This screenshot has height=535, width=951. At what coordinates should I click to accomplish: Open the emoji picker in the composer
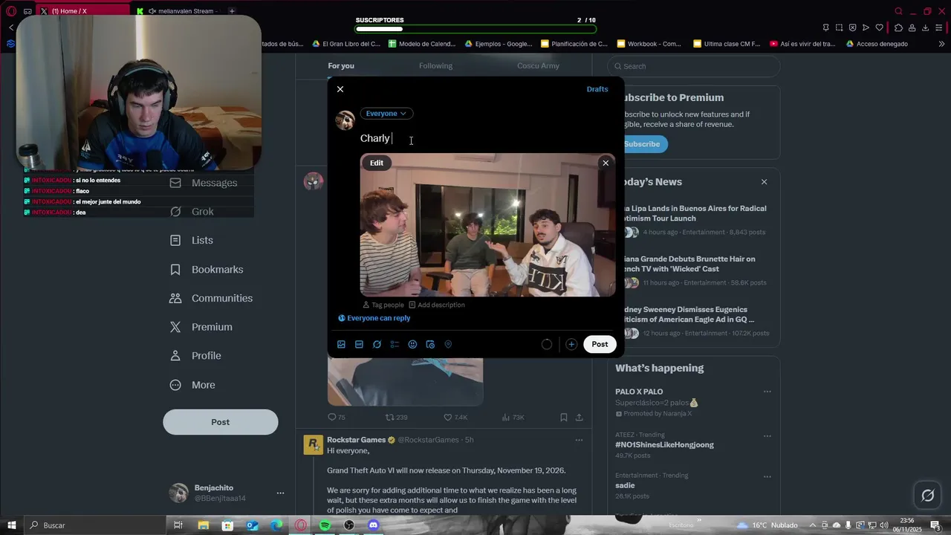[412, 345]
